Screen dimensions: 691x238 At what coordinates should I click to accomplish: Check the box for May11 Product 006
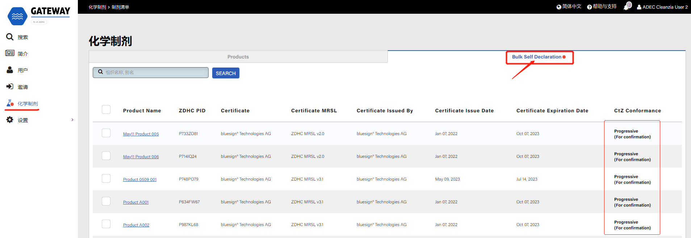(x=106, y=156)
